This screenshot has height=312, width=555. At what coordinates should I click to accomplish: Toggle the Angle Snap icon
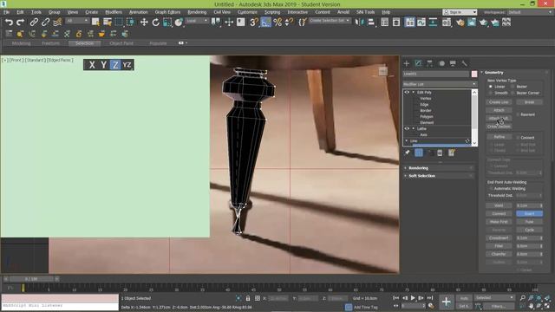[x=265, y=23]
